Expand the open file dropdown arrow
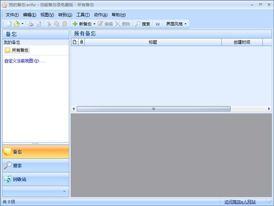Screen dimensions: 274x206 [x=23, y=24]
